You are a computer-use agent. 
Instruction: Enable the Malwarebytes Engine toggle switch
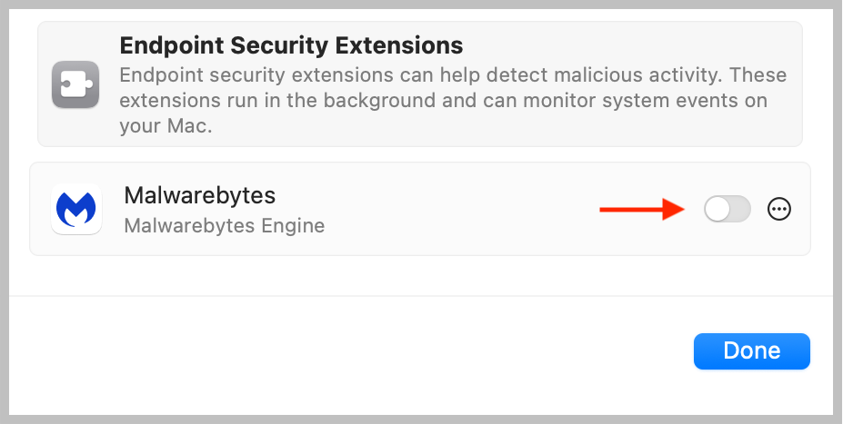point(728,210)
